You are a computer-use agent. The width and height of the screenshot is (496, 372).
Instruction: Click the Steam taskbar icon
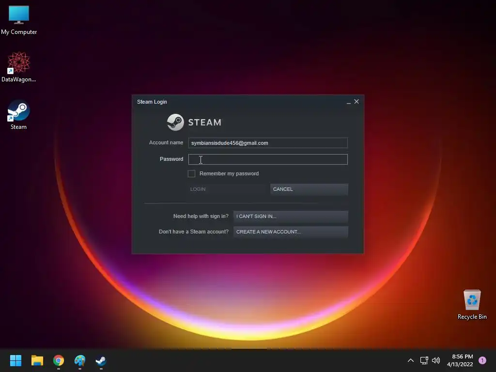pyautogui.click(x=101, y=360)
